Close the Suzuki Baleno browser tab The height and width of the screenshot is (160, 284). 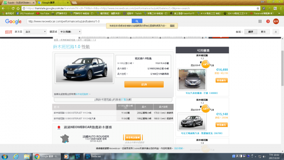point(34,2)
